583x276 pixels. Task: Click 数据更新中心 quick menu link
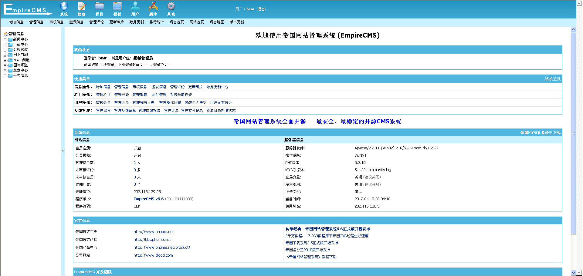217,87
